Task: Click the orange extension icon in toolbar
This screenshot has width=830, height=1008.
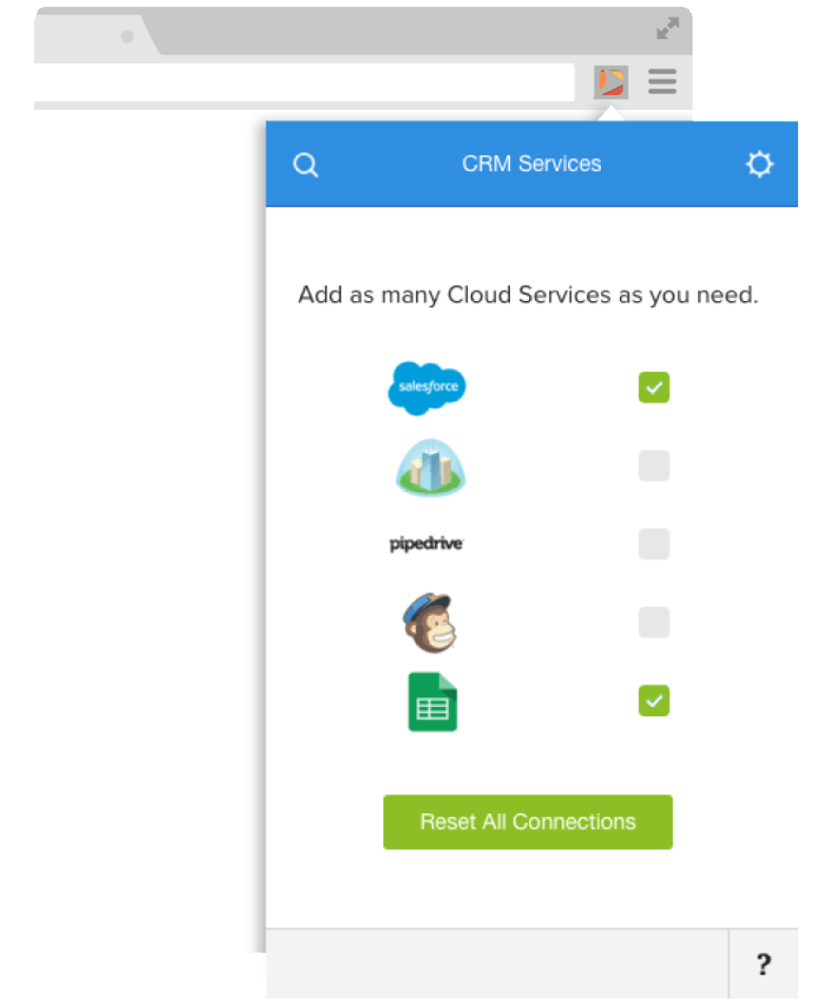Action: click(611, 82)
